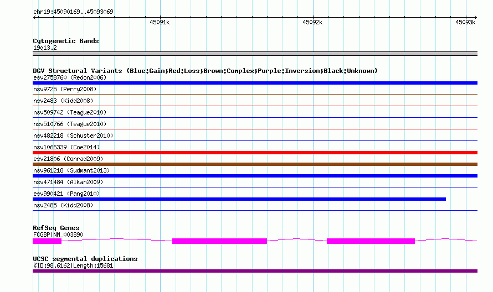Screen dimensions: 493x292
Task: Click the esv21806 (Conrad2009) label
Action: coord(68,159)
